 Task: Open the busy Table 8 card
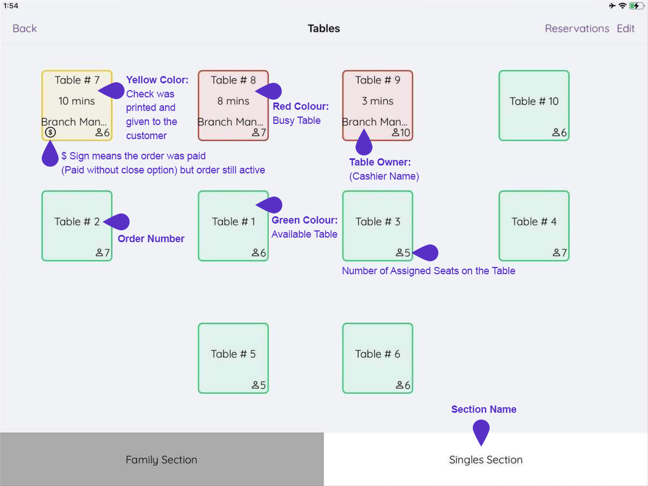click(233, 105)
